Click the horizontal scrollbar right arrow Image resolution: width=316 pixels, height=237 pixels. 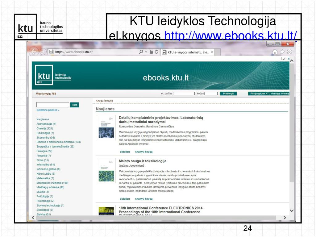(285, 218)
